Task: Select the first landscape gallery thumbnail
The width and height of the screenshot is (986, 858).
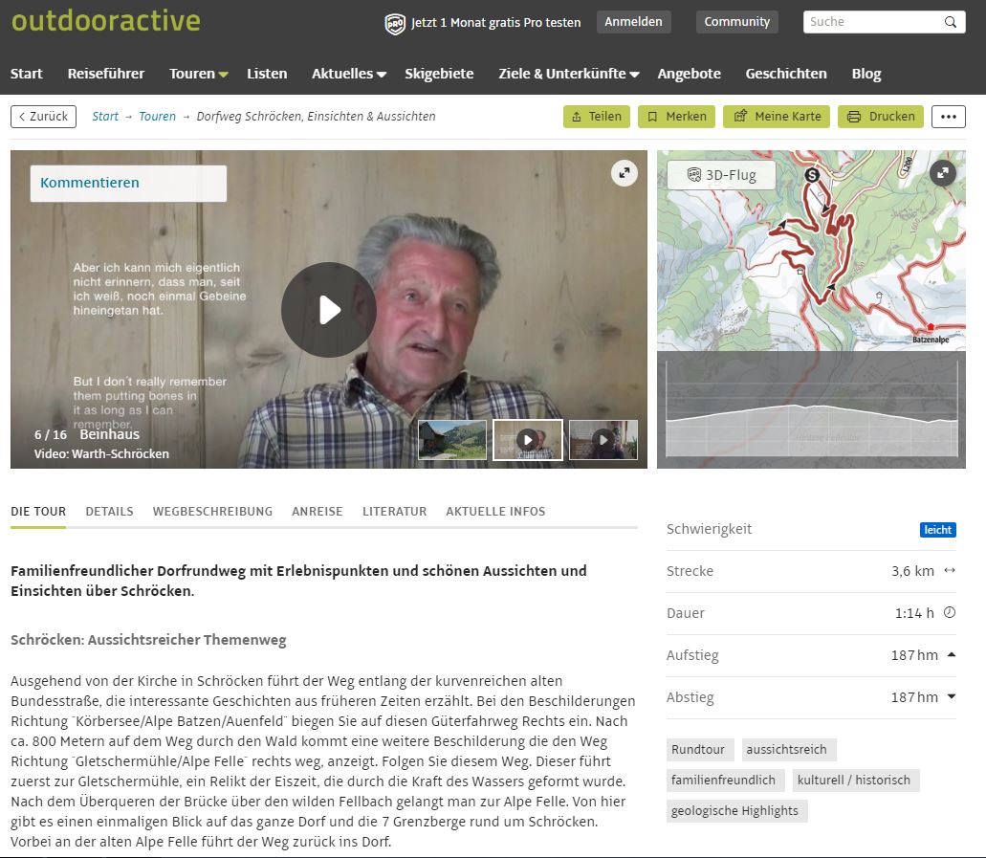Action: [452, 440]
